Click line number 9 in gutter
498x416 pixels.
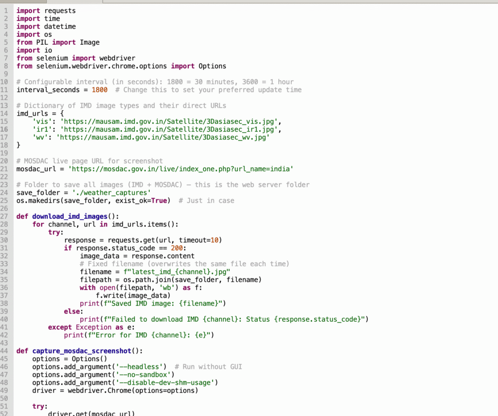6,74
